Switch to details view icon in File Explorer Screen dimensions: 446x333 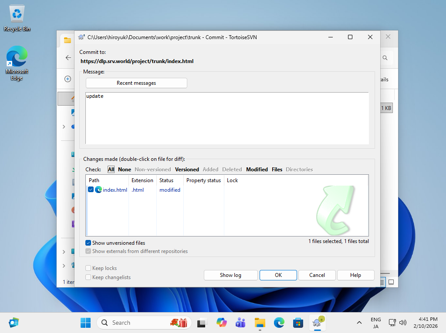pos(382,282)
